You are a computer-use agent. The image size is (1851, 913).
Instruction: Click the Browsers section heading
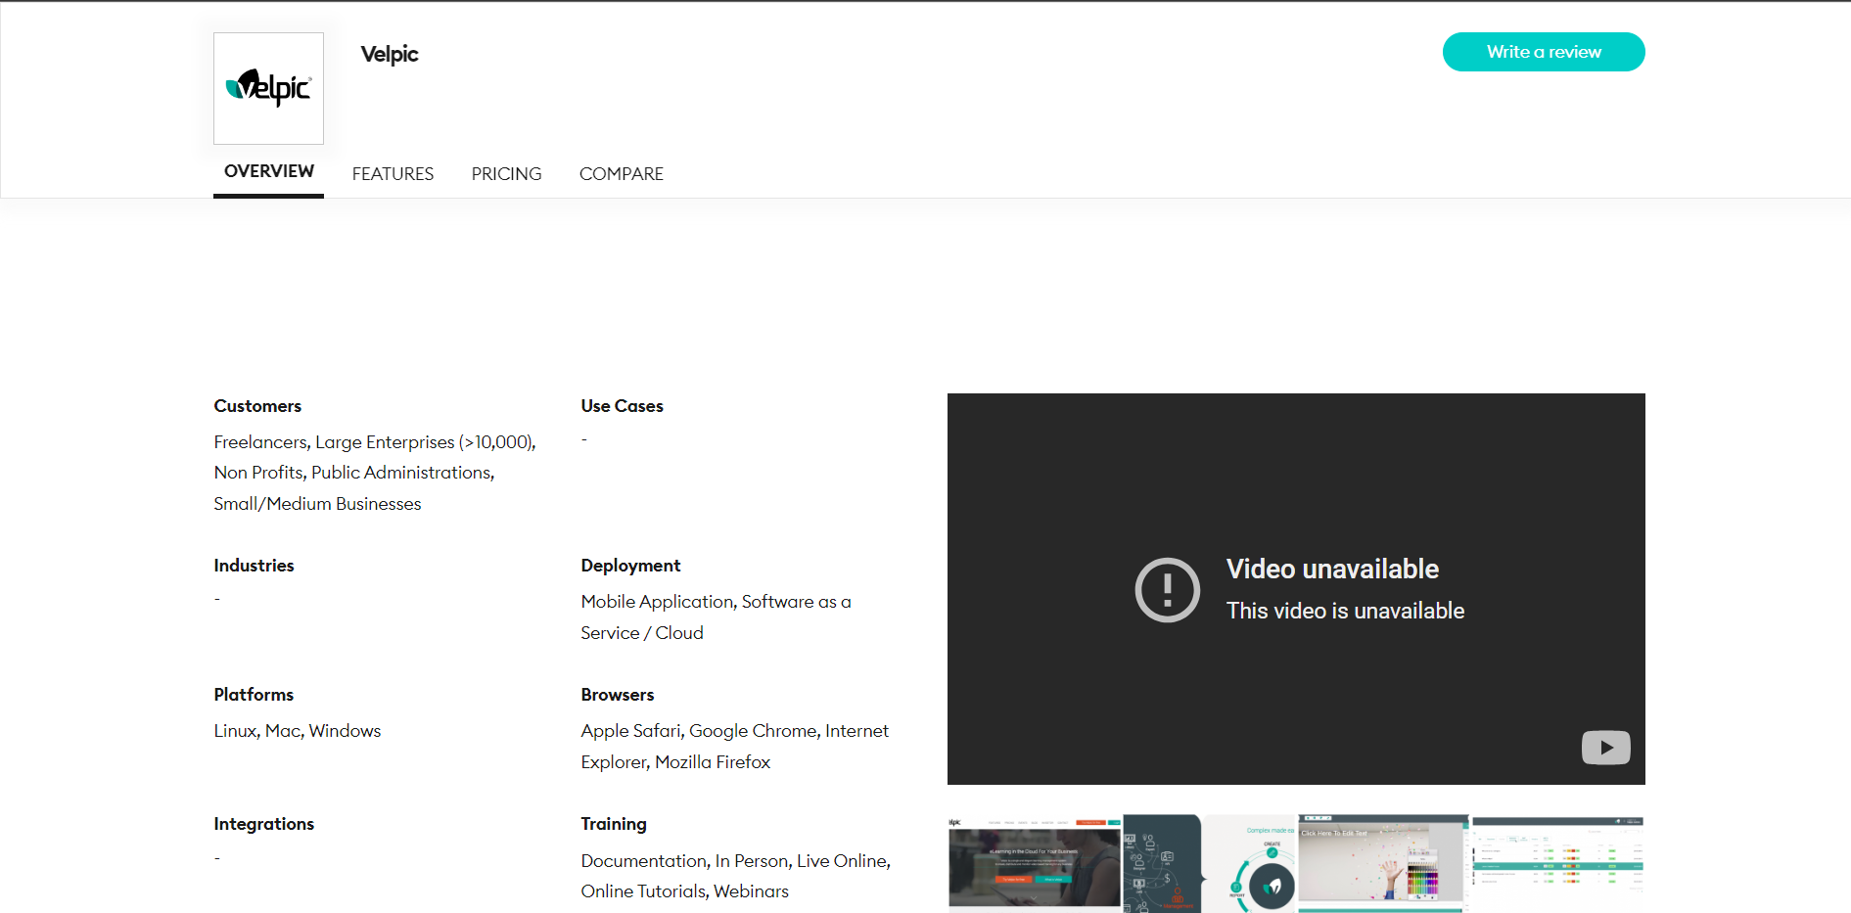tap(617, 695)
